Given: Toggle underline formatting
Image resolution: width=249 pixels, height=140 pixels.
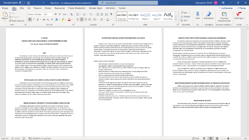Looking at the screenshot, I should [x=38, y=19].
